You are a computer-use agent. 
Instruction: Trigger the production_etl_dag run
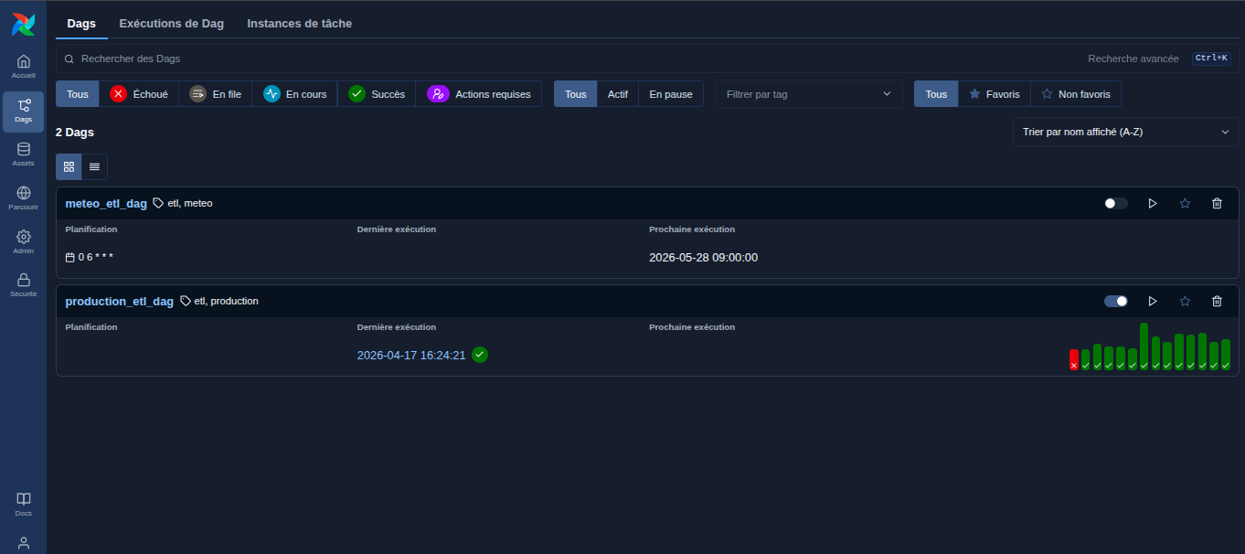click(1153, 301)
